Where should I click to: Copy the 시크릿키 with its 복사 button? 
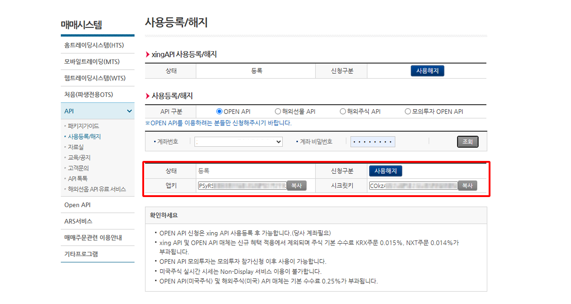467,186
